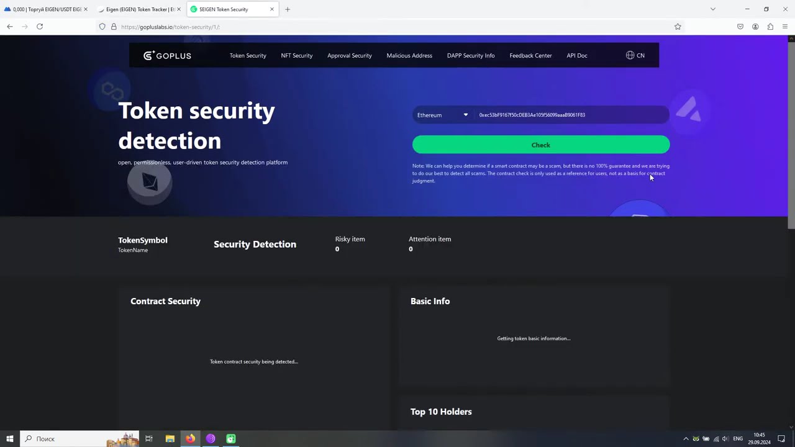Viewport: 795px width, 447px height.
Task: Click the Windows search box
Action: (81, 439)
